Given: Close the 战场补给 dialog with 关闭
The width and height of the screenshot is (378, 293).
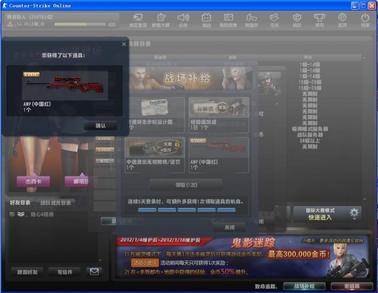Looking at the screenshot, I should point(230,228).
